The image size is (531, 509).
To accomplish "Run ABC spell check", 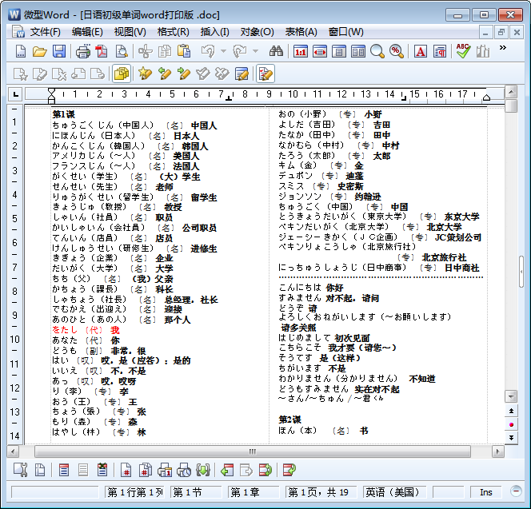I will pos(463,51).
